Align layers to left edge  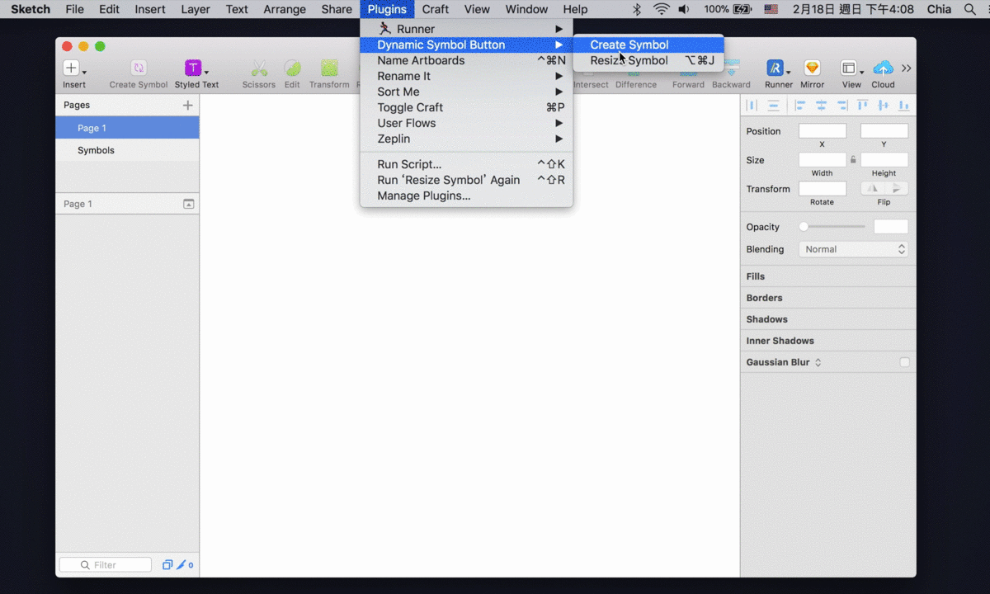tap(800, 106)
